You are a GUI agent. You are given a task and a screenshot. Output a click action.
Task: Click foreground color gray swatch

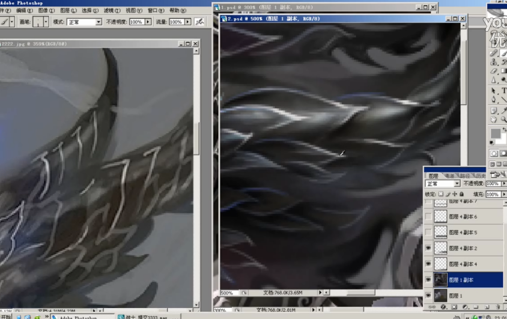(x=495, y=133)
